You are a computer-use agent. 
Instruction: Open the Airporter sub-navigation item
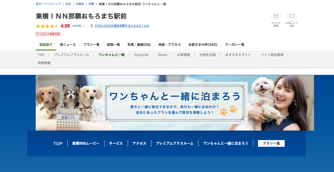click(141, 55)
